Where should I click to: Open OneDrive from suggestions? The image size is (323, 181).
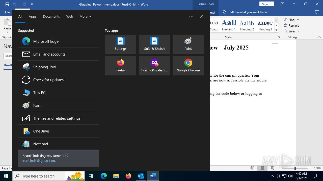click(x=59, y=131)
